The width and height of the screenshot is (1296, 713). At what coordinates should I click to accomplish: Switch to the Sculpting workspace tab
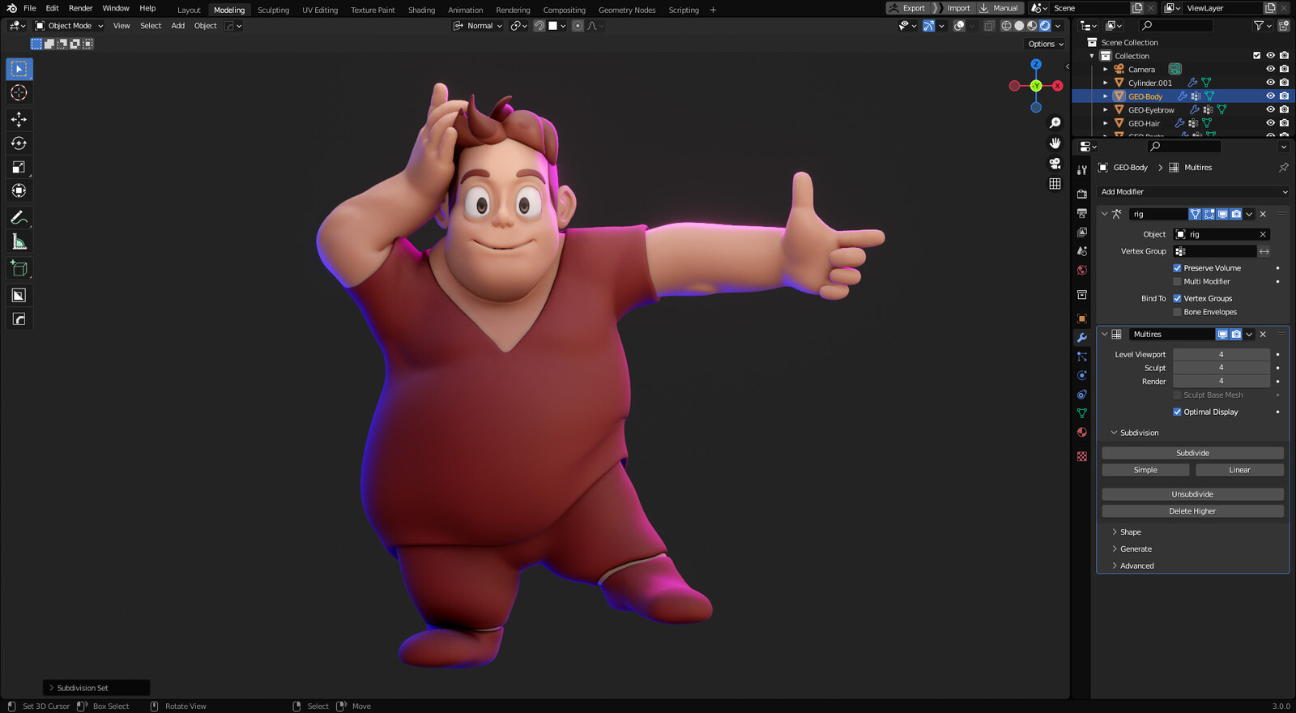coord(273,10)
